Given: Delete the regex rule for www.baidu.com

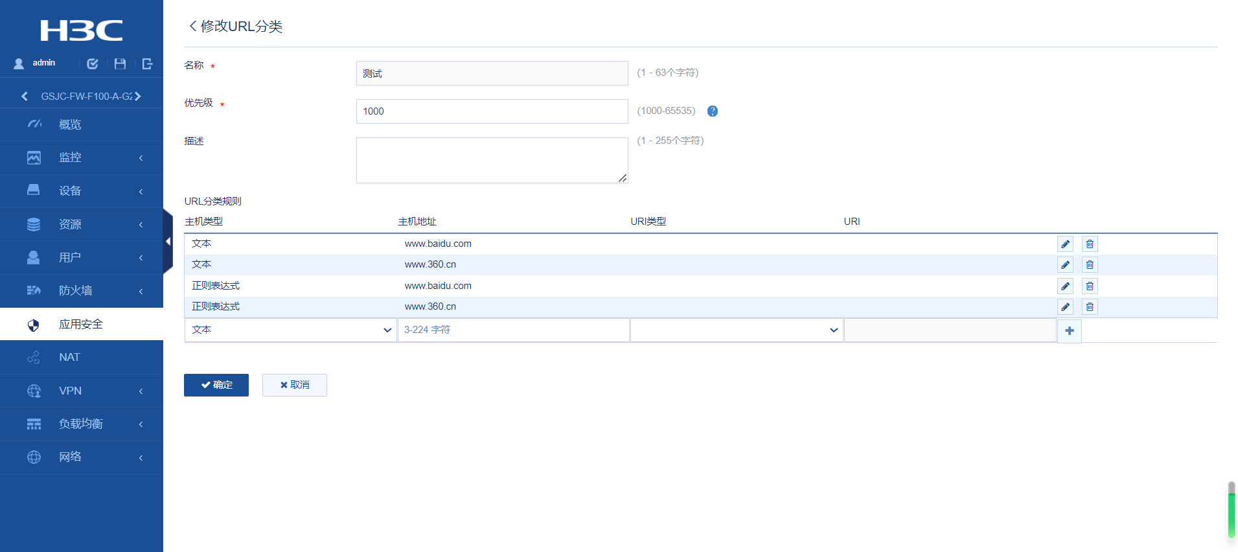Looking at the screenshot, I should point(1090,286).
